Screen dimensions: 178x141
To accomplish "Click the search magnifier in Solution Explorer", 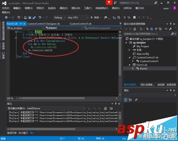I will [x=172, y=34].
